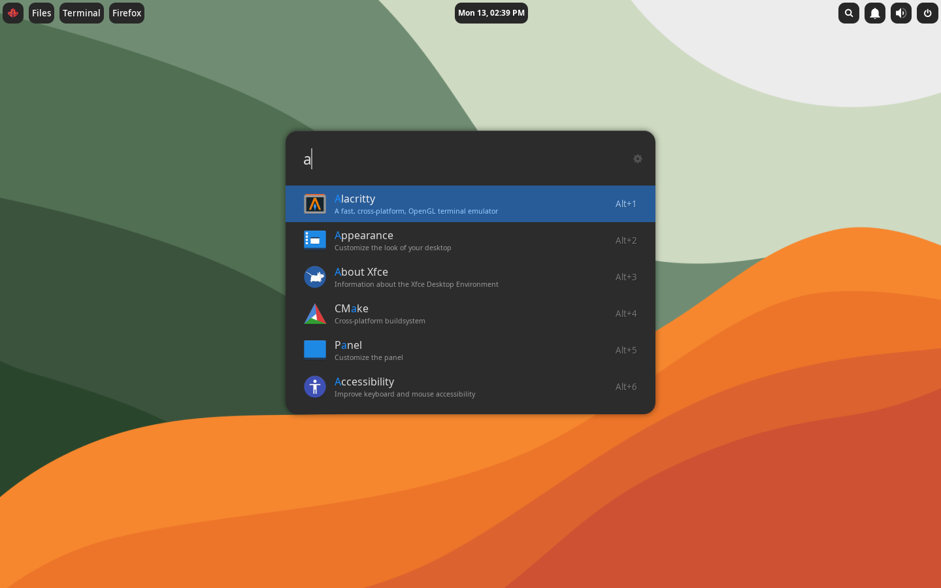The width and height of the screenshot is (941, 588).
Task: Click "Information about the Xfce Desktop Environment"
Action: click(x=416, y=284)
